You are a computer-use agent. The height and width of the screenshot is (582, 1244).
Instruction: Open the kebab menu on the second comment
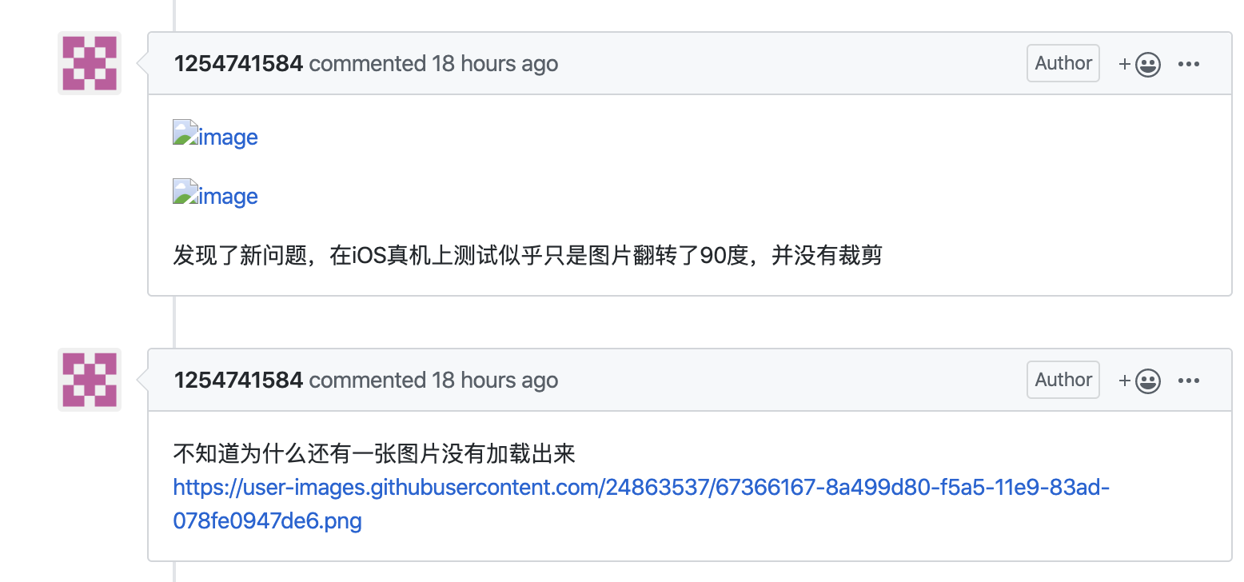pos(1189,380)
